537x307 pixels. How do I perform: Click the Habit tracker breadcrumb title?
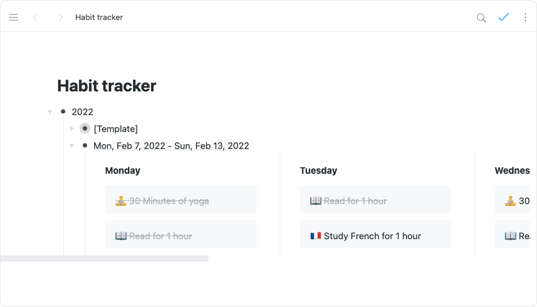[99, 18]
